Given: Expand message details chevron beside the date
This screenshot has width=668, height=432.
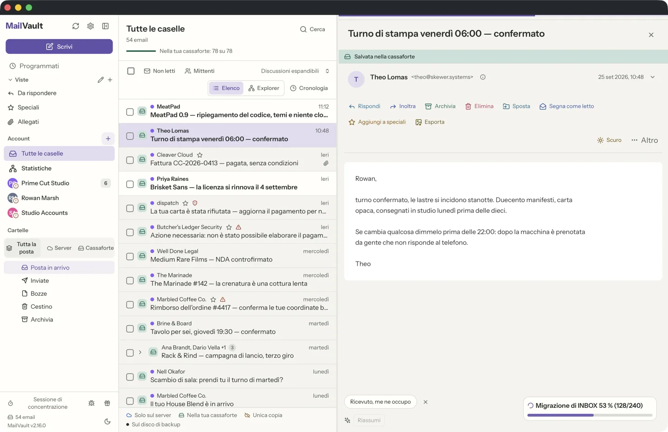Looking at the screenshot, I should coord(653,77).
